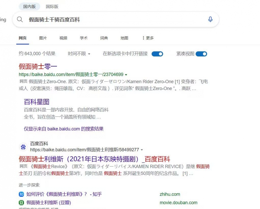The image size is (260, 209).
Task: Click the Zhihu favicon icon
Action: (x=21, y=194)
